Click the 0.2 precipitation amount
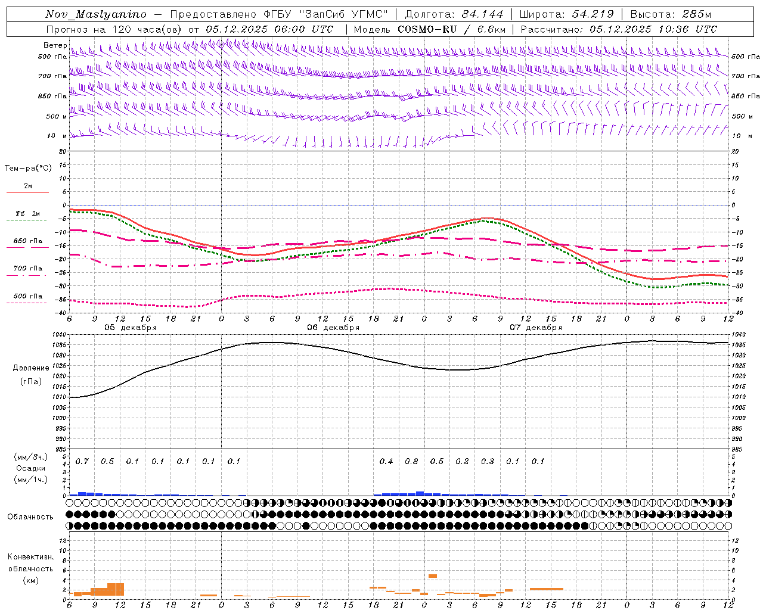This screenshot has height=610, width=763. (x=463, y=461)
